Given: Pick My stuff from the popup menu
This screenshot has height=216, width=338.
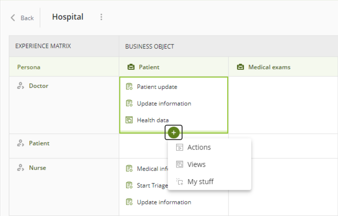Looking at the screenshot, I should coord(200,181).
